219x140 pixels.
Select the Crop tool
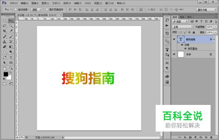coord(5,31)
